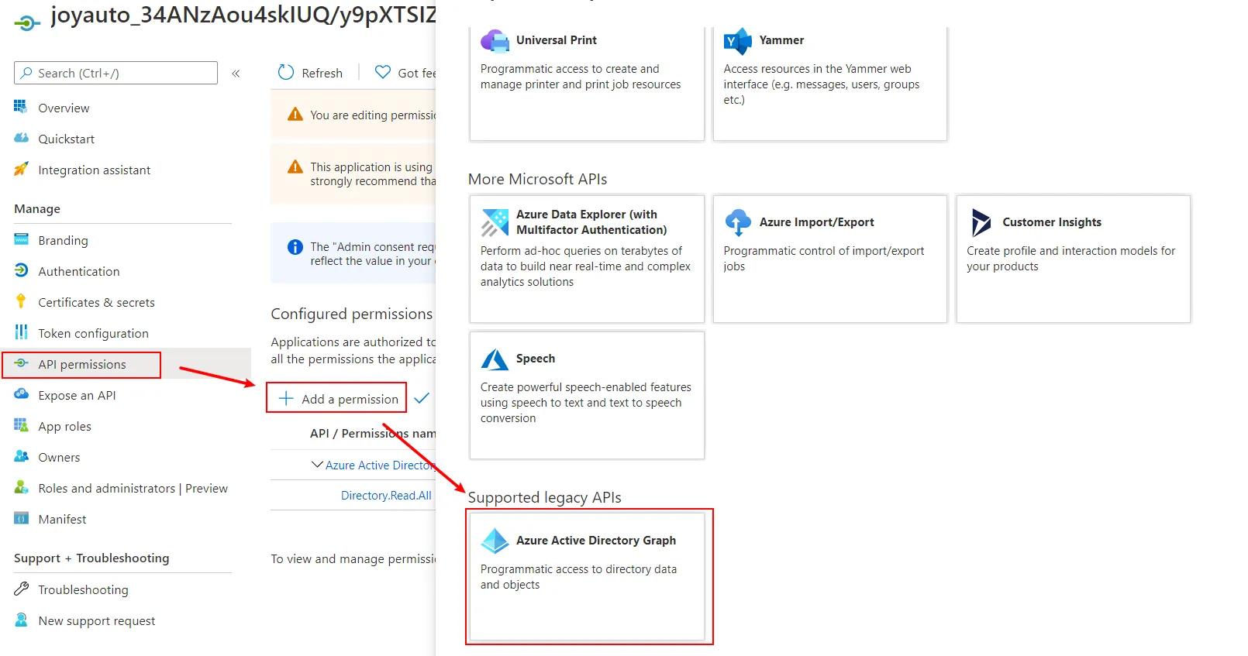Click the Yammer logo icon
This screenshot has height=656, width=1248.
pyautogui.click(x=738, y=40)
